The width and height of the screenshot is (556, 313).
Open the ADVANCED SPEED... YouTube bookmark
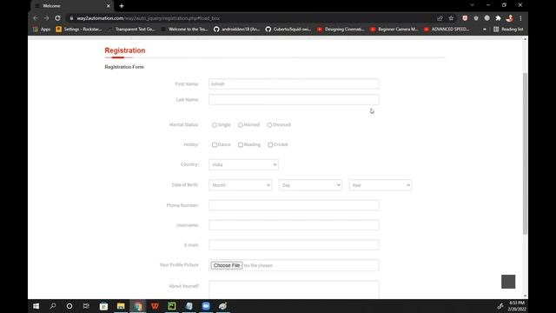pyautogui.click(x=447, y=29)
